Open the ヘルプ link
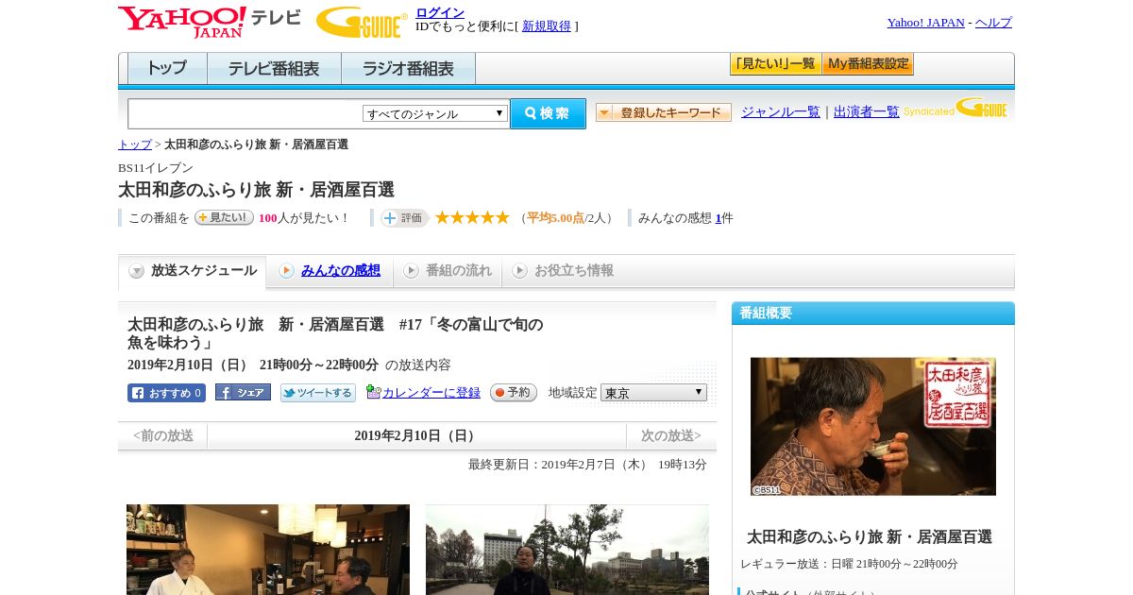Screen dimensions: 1133x595 993,23
